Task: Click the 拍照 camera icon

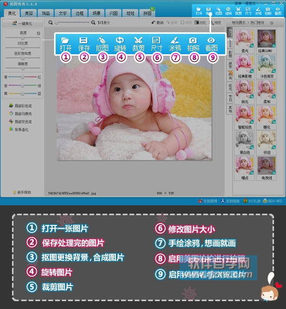Action: pyautogui.click(x=268, y=11)
